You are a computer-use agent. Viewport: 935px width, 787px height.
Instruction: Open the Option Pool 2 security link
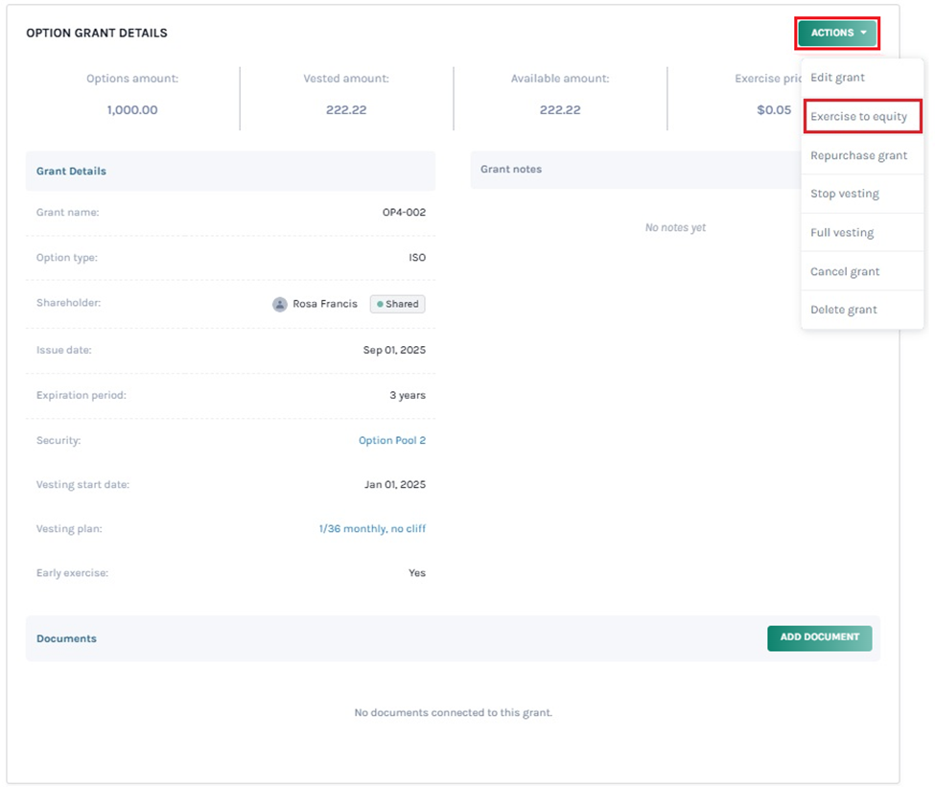point(391,441)
